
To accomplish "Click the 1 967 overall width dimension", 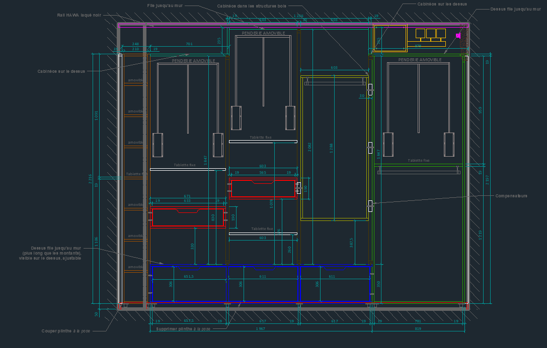I will tap(260, 329).
